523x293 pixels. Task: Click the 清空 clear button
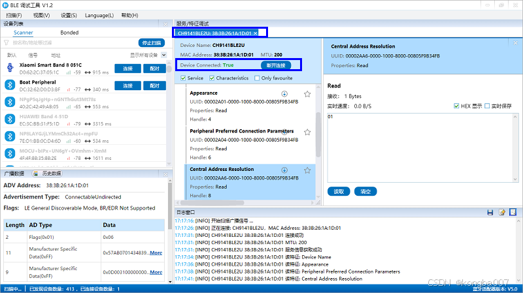tap(365, 191)
